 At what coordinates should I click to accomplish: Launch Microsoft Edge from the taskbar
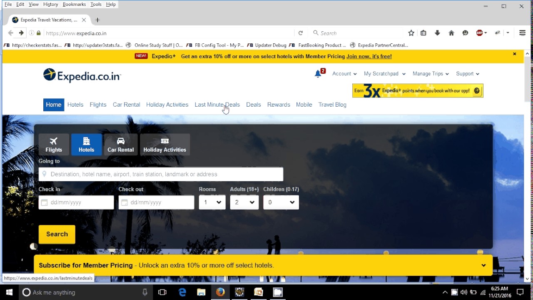click(x=182, y=292)
